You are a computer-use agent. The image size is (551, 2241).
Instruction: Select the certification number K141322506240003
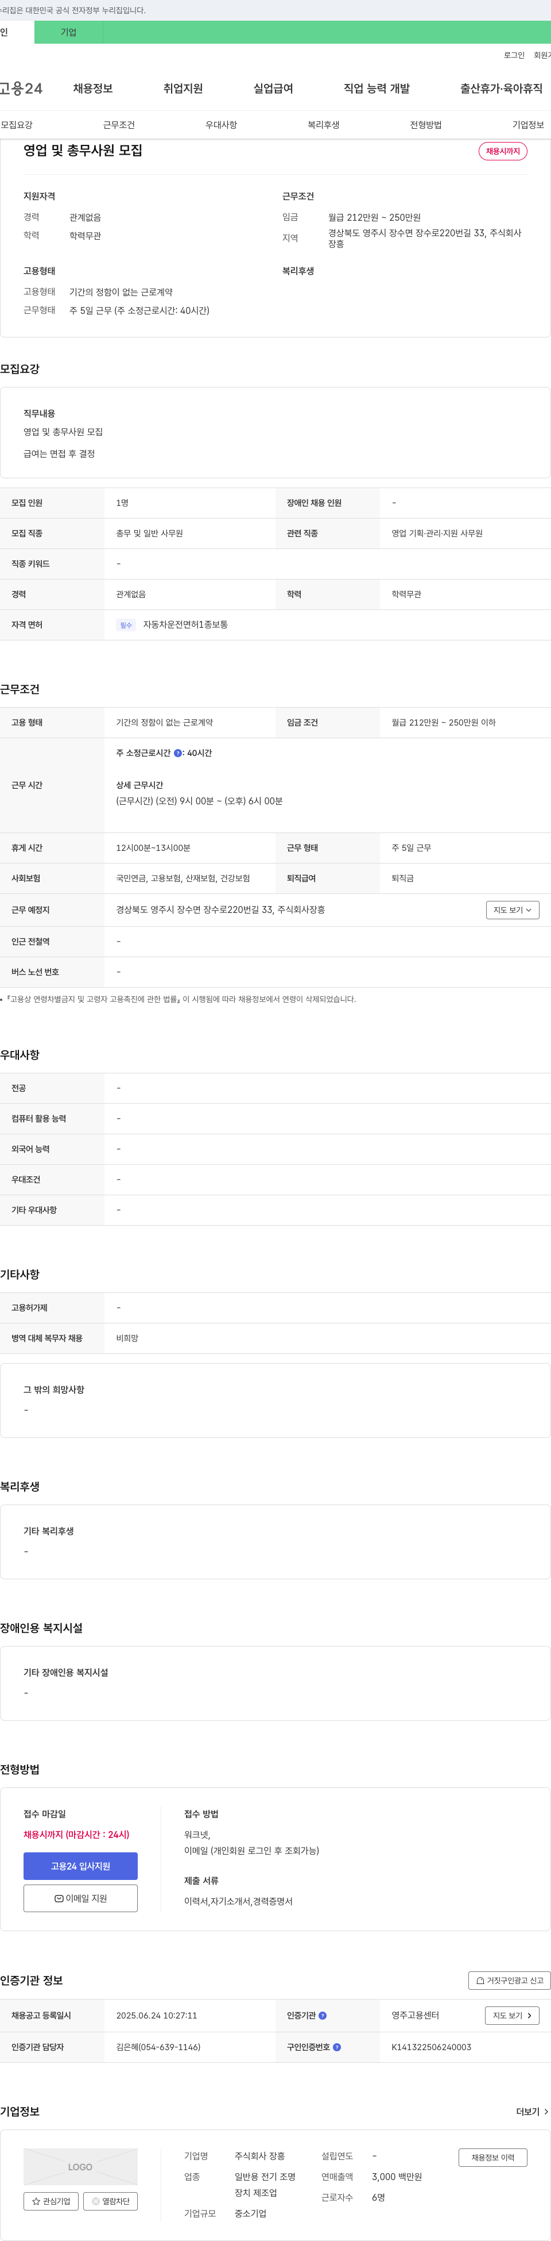[x=431, y=2047]
